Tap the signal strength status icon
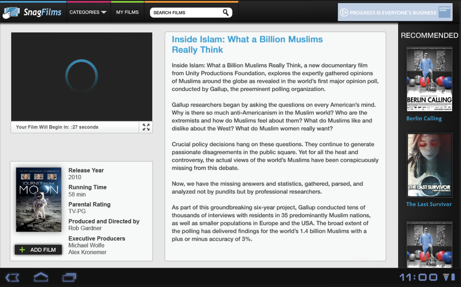The width and height of the screenshot is (461, 287). pyautogui.click(x=446, y=277)
